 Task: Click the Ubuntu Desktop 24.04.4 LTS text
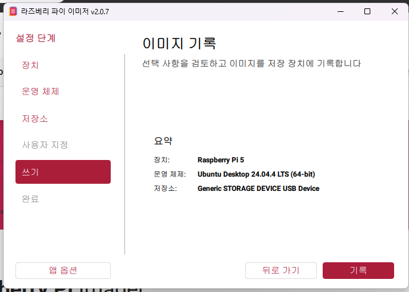point(256,174)
